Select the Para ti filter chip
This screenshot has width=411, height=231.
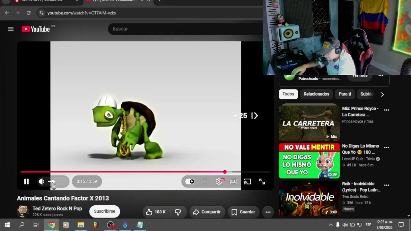coord(345,94)
